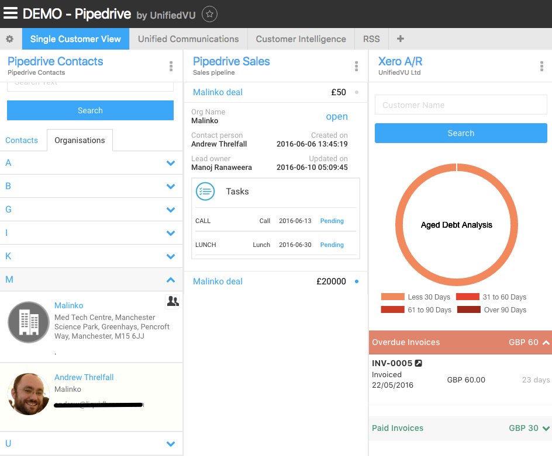
Task: Expand the U organisations group
Action: pyautogui.click(x=91, y=443)
